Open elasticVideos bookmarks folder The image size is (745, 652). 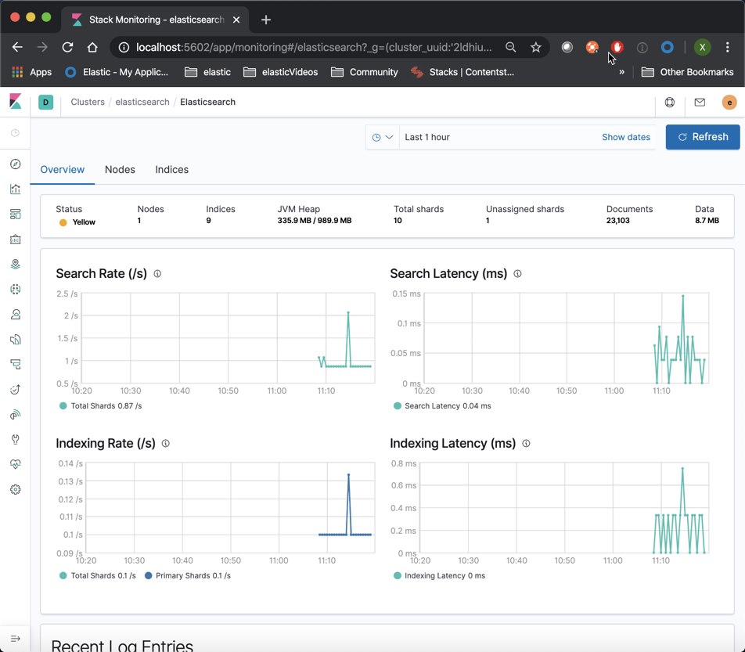tap(280, 72)
